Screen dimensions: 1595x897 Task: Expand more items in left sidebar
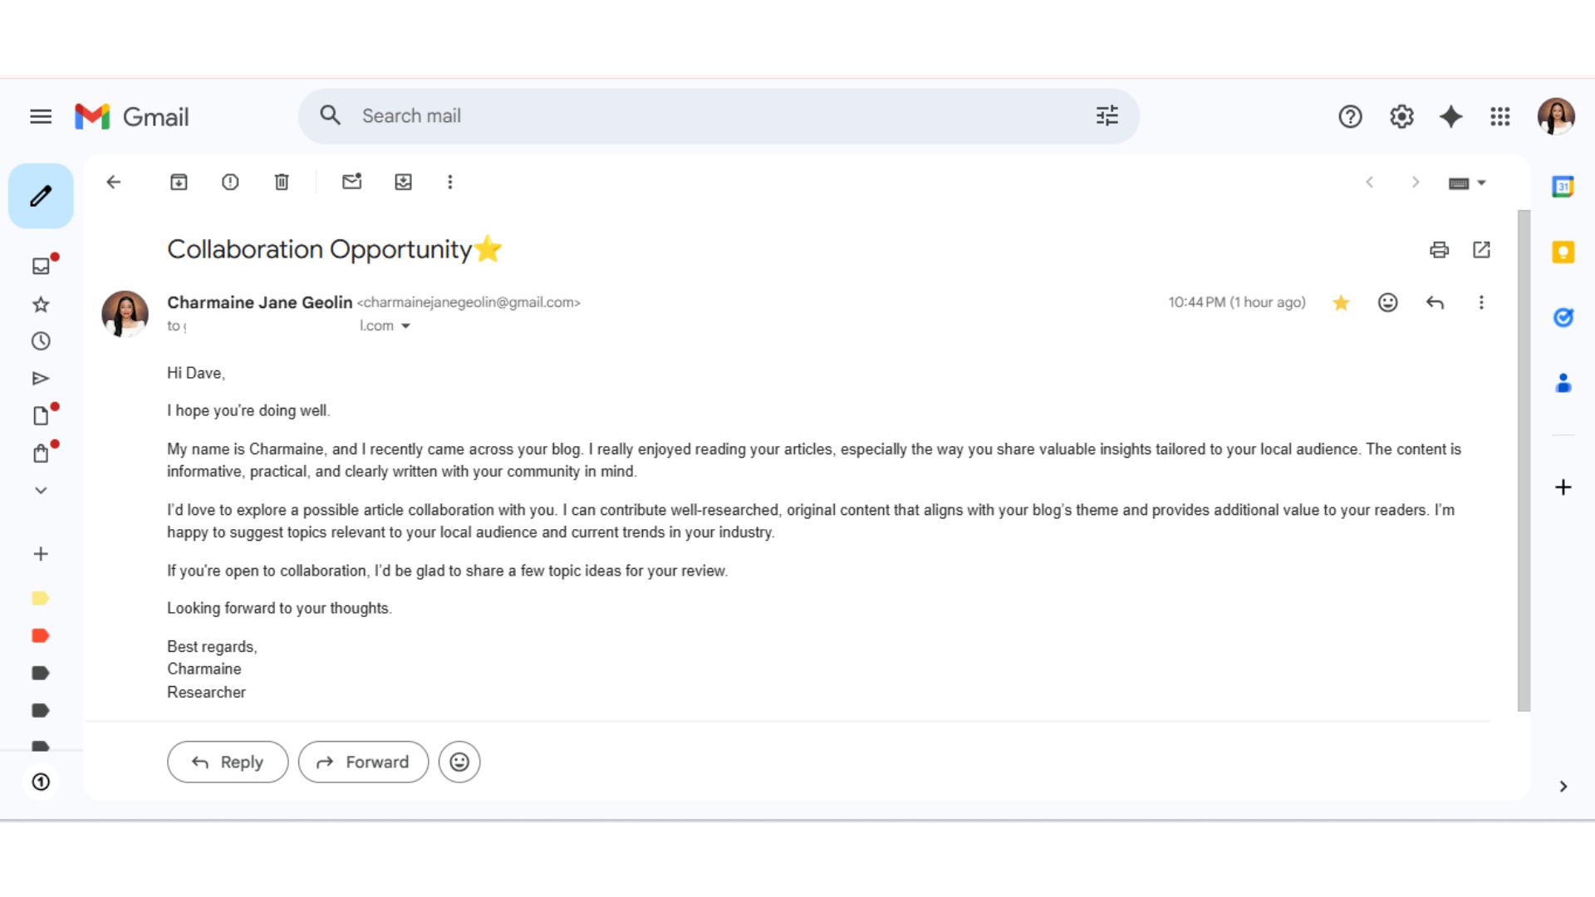(x=41, y=490)
